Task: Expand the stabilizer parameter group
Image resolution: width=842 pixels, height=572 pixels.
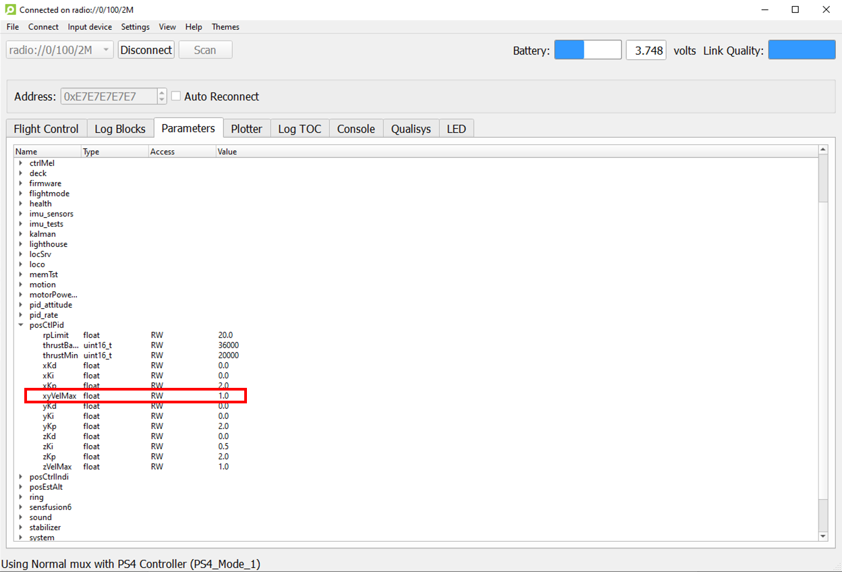Action: [x=21, y=527]
